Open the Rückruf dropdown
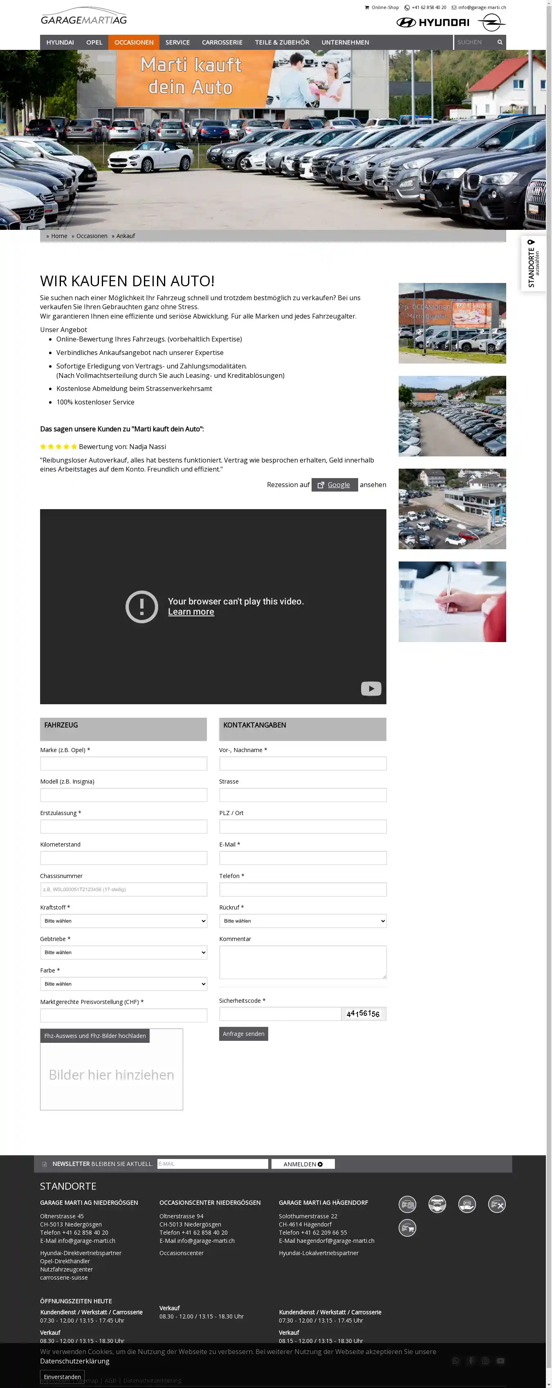The image size is (552, 1388). (x=303, y=921)
